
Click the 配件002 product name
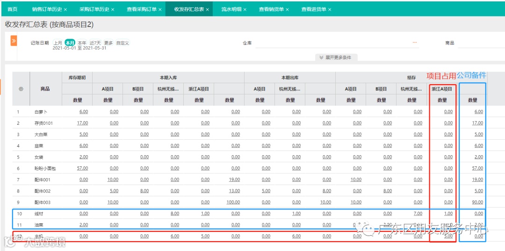coord(42,191)
